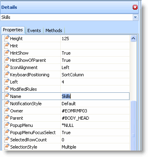Click the property icon beside HintShow

point(6,53)
